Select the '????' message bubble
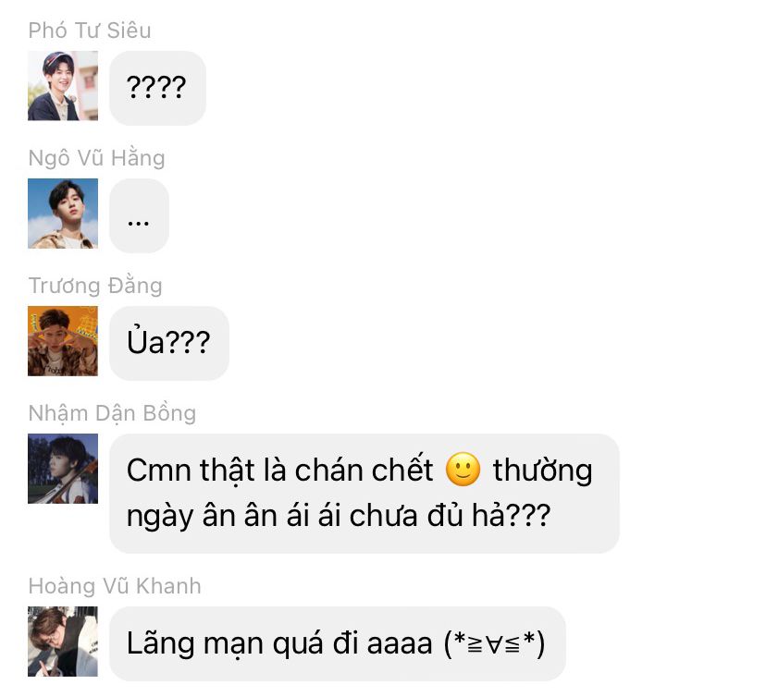 click(x=157, y=88)
